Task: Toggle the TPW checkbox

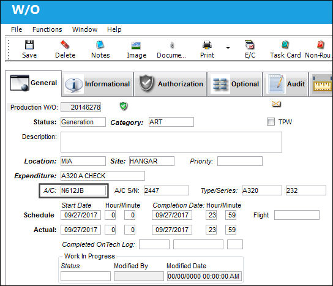Action: coord(271,122)
